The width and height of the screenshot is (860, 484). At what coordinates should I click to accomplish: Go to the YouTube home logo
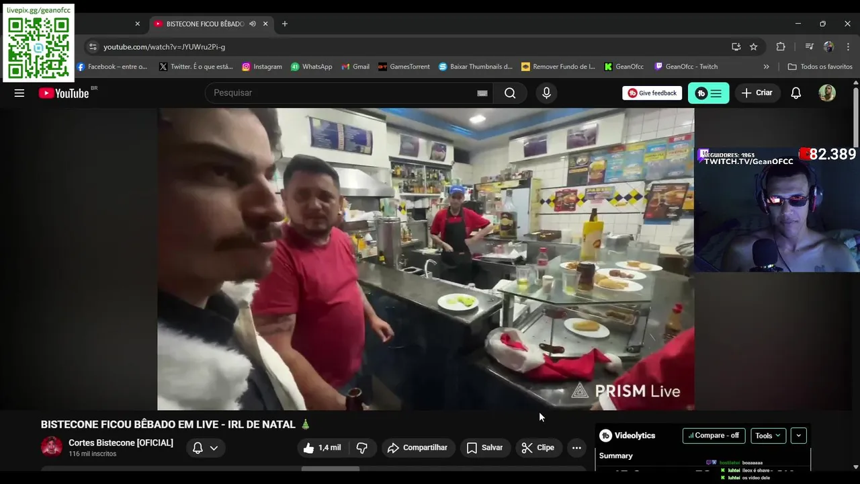[x=64, y=93]
